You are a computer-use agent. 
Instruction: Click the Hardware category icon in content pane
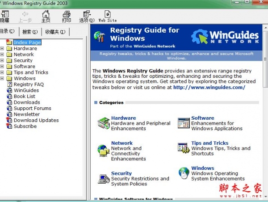click(x=104, y=123)
